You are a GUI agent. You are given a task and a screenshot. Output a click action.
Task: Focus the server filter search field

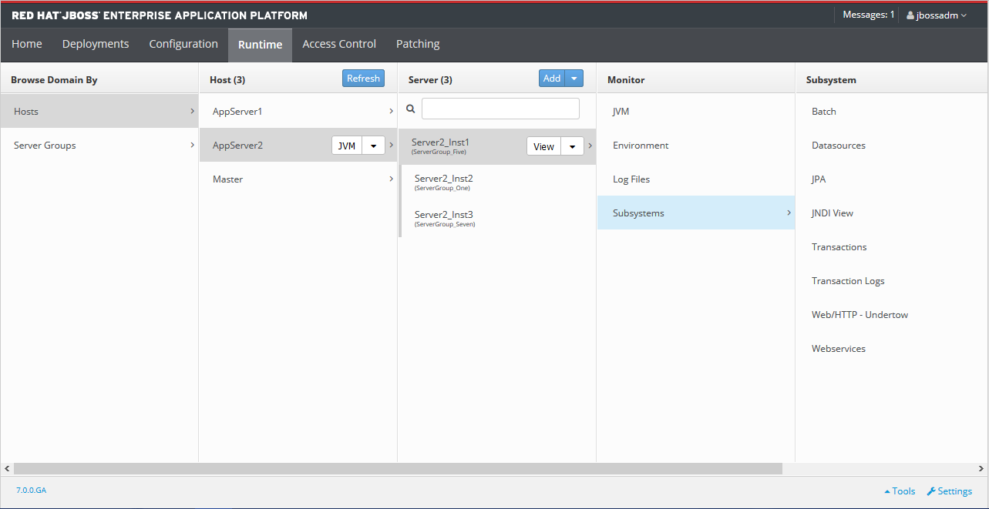coord(500,109)
